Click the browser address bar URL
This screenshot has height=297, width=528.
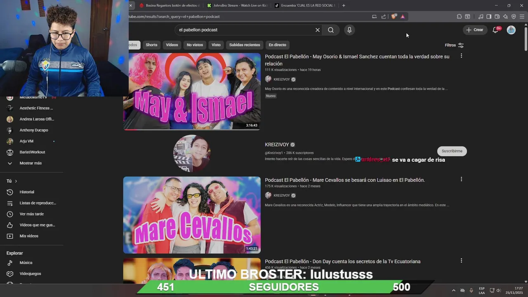tap(174, 16)
